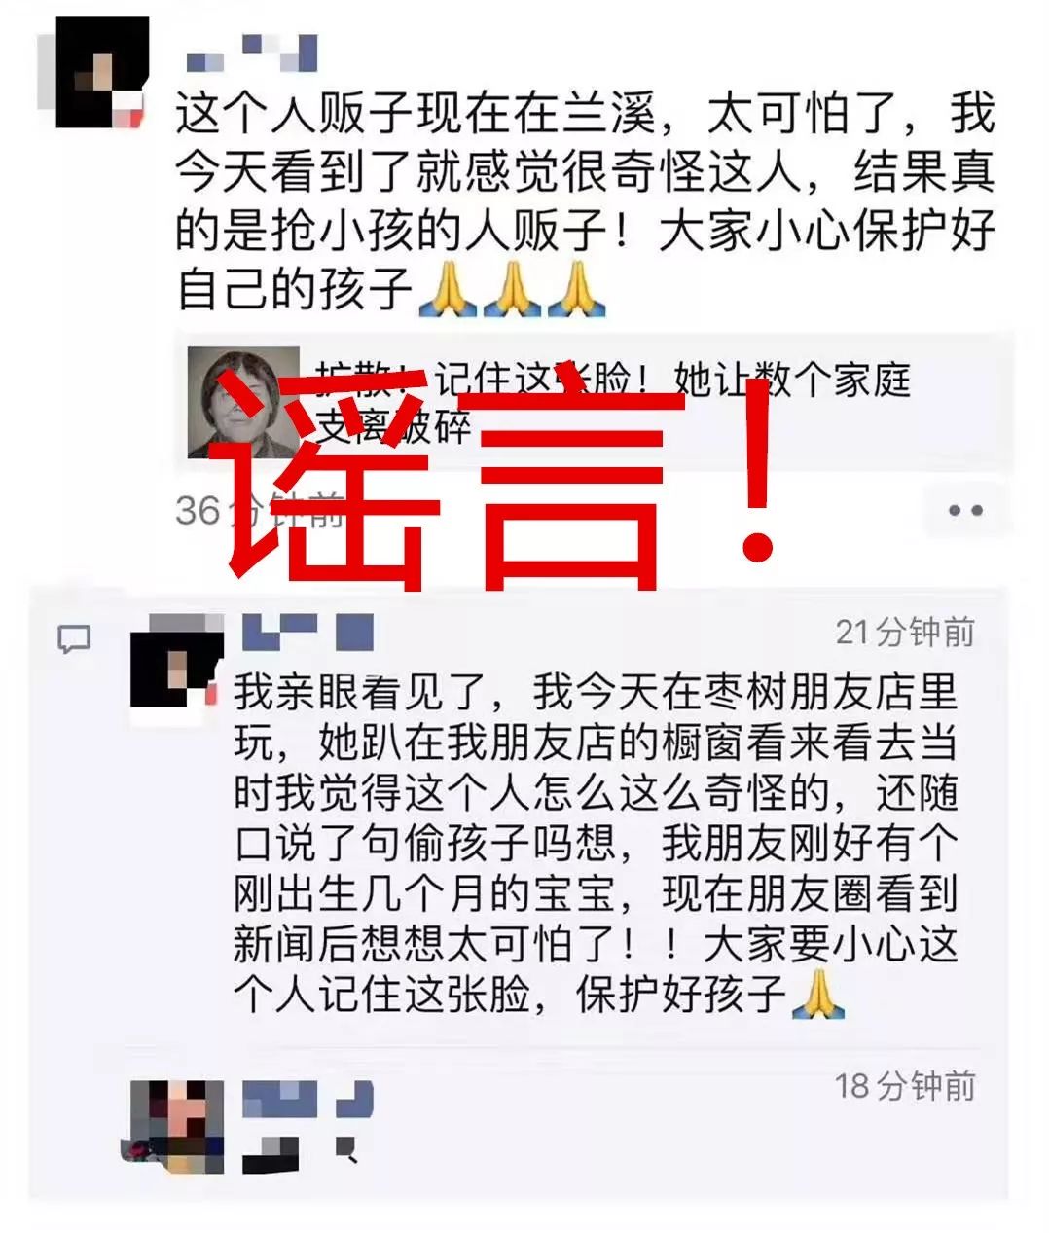Tap second commenter's blurred name
Viewport: 1049px width, 1233px height.
tap(307, 1100)
